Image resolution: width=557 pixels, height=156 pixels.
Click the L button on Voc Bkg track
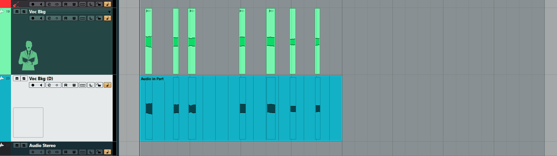pyautogui.click(x=91, y=18)
